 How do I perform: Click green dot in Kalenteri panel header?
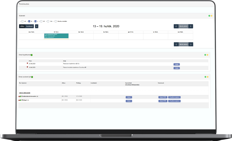click(209, 16)
